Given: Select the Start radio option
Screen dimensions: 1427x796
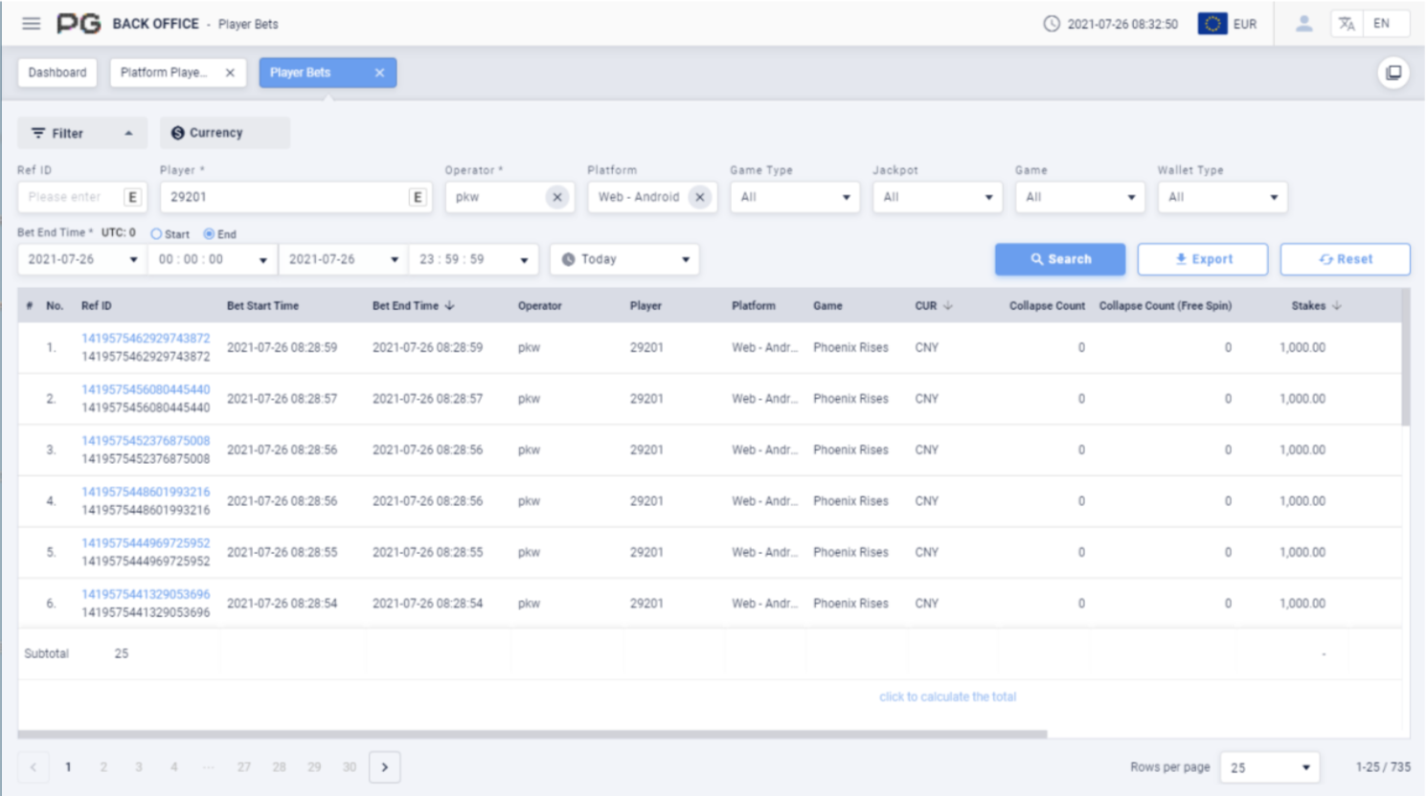Looking at the screenshot, I should click(x=156, y=234).
